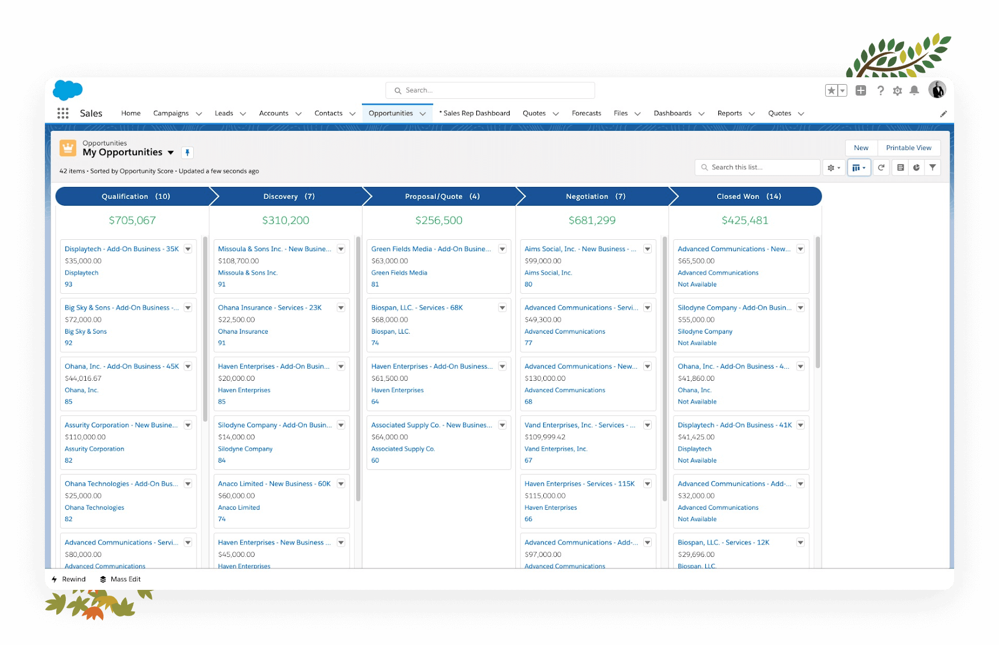999x645 pixels.
Task: Open the notifications bell
Action: (x=914, y=90)
